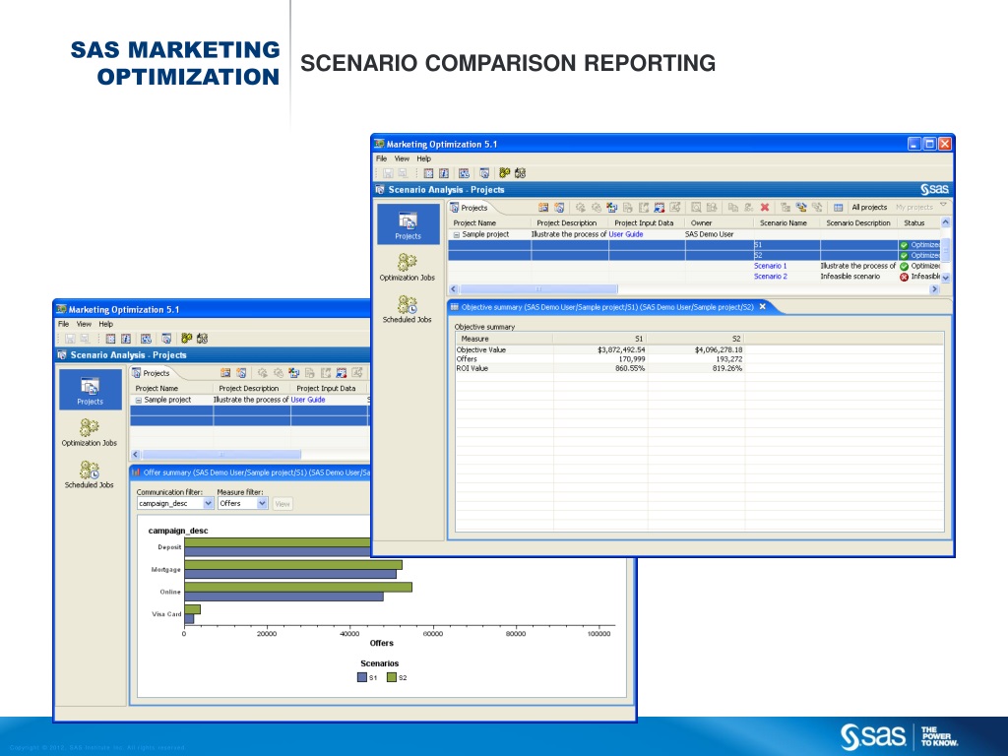Select the highlighted S1 scenario row
This screenshot has height=756, width=1008.
point(694,245)
